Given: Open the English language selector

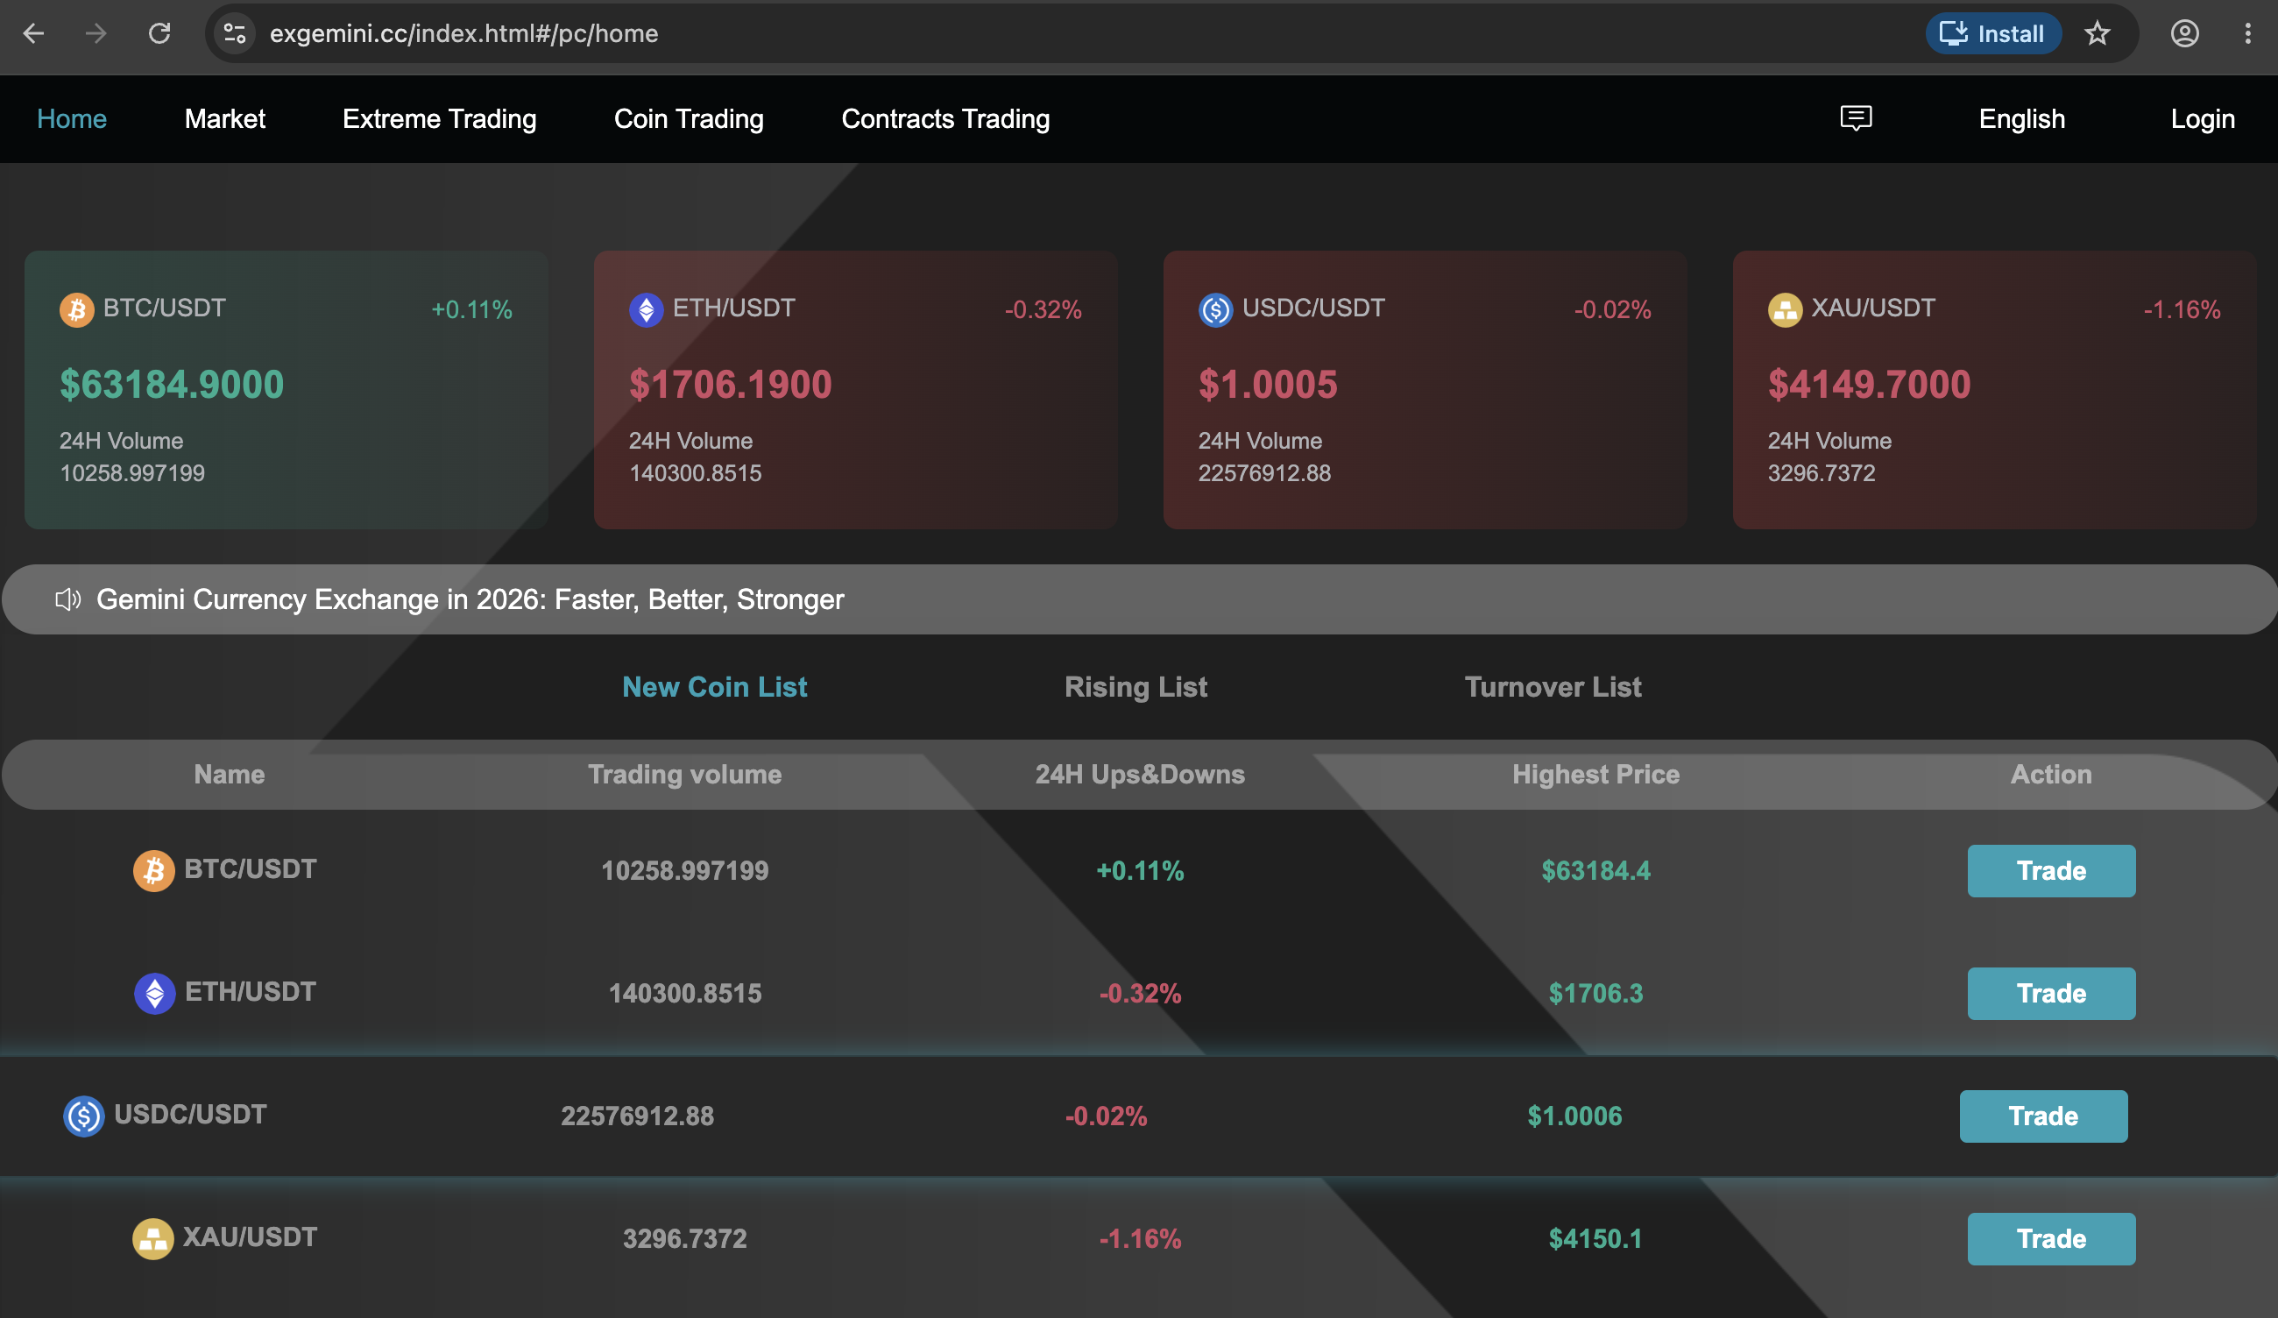Looking at the screenshot, I should point(2021,118).
